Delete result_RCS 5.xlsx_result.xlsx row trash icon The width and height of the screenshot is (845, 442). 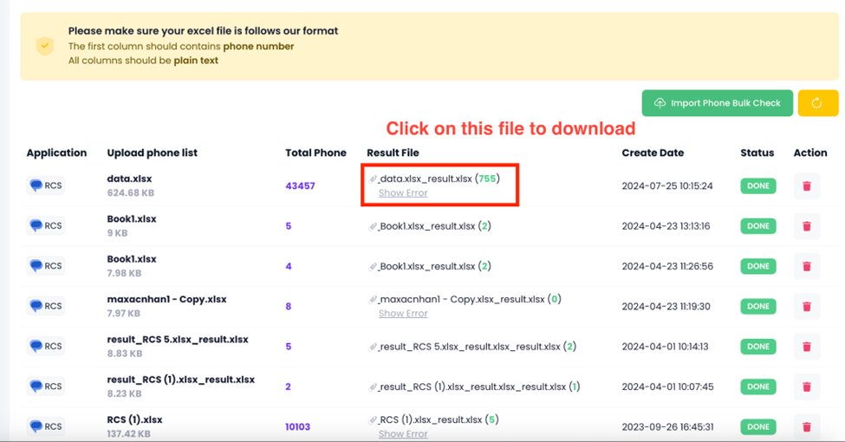coord(807,346)
